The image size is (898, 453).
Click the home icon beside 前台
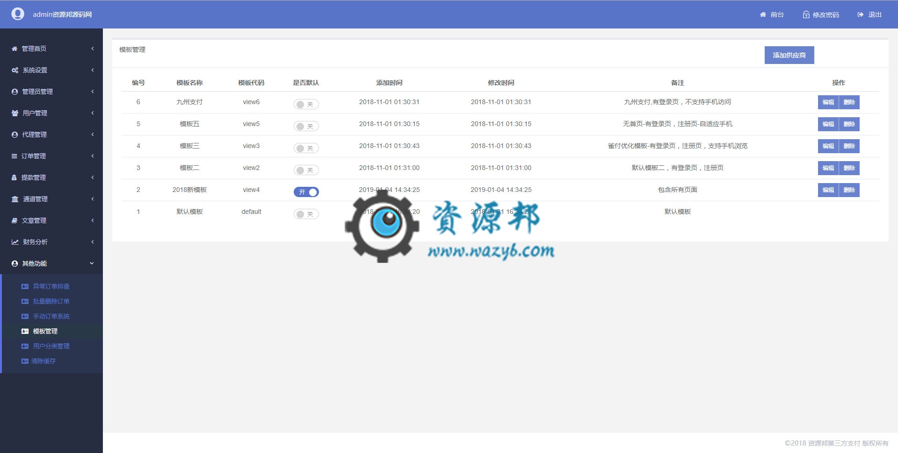(x=763, y=14)
